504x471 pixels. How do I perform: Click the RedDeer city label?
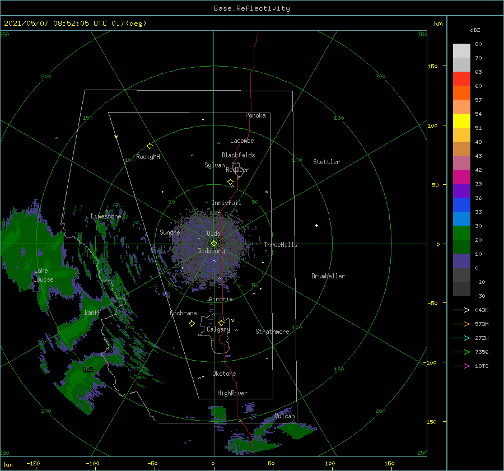(x=237, y=170)
